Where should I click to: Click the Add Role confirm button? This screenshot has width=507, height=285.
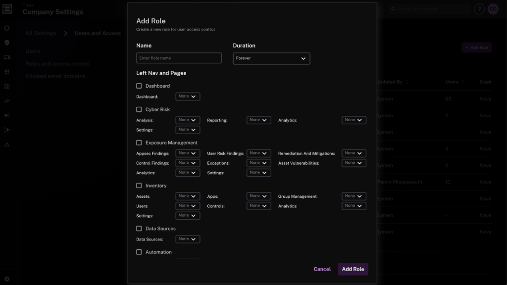click(x=353, y=269)
